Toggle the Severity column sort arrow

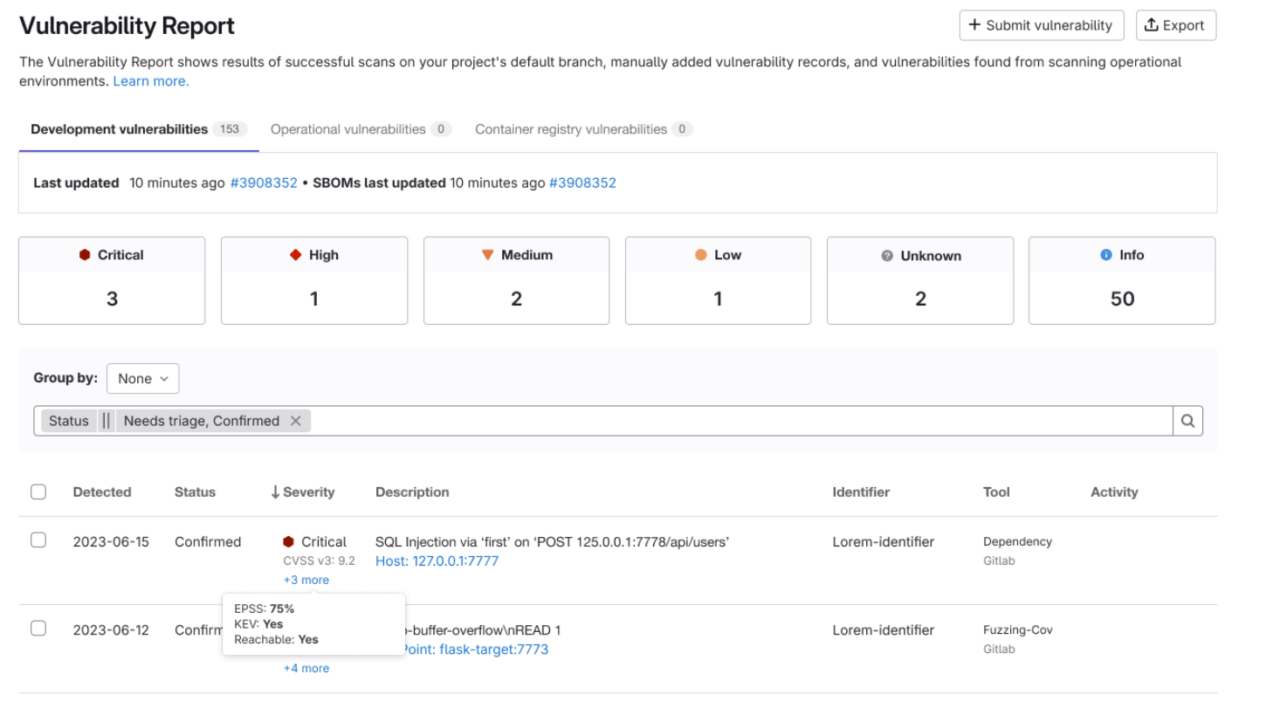click(x=275, y=491)
